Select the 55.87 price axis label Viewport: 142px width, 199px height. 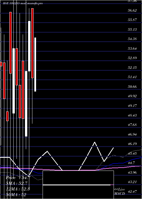coord(132,20)
